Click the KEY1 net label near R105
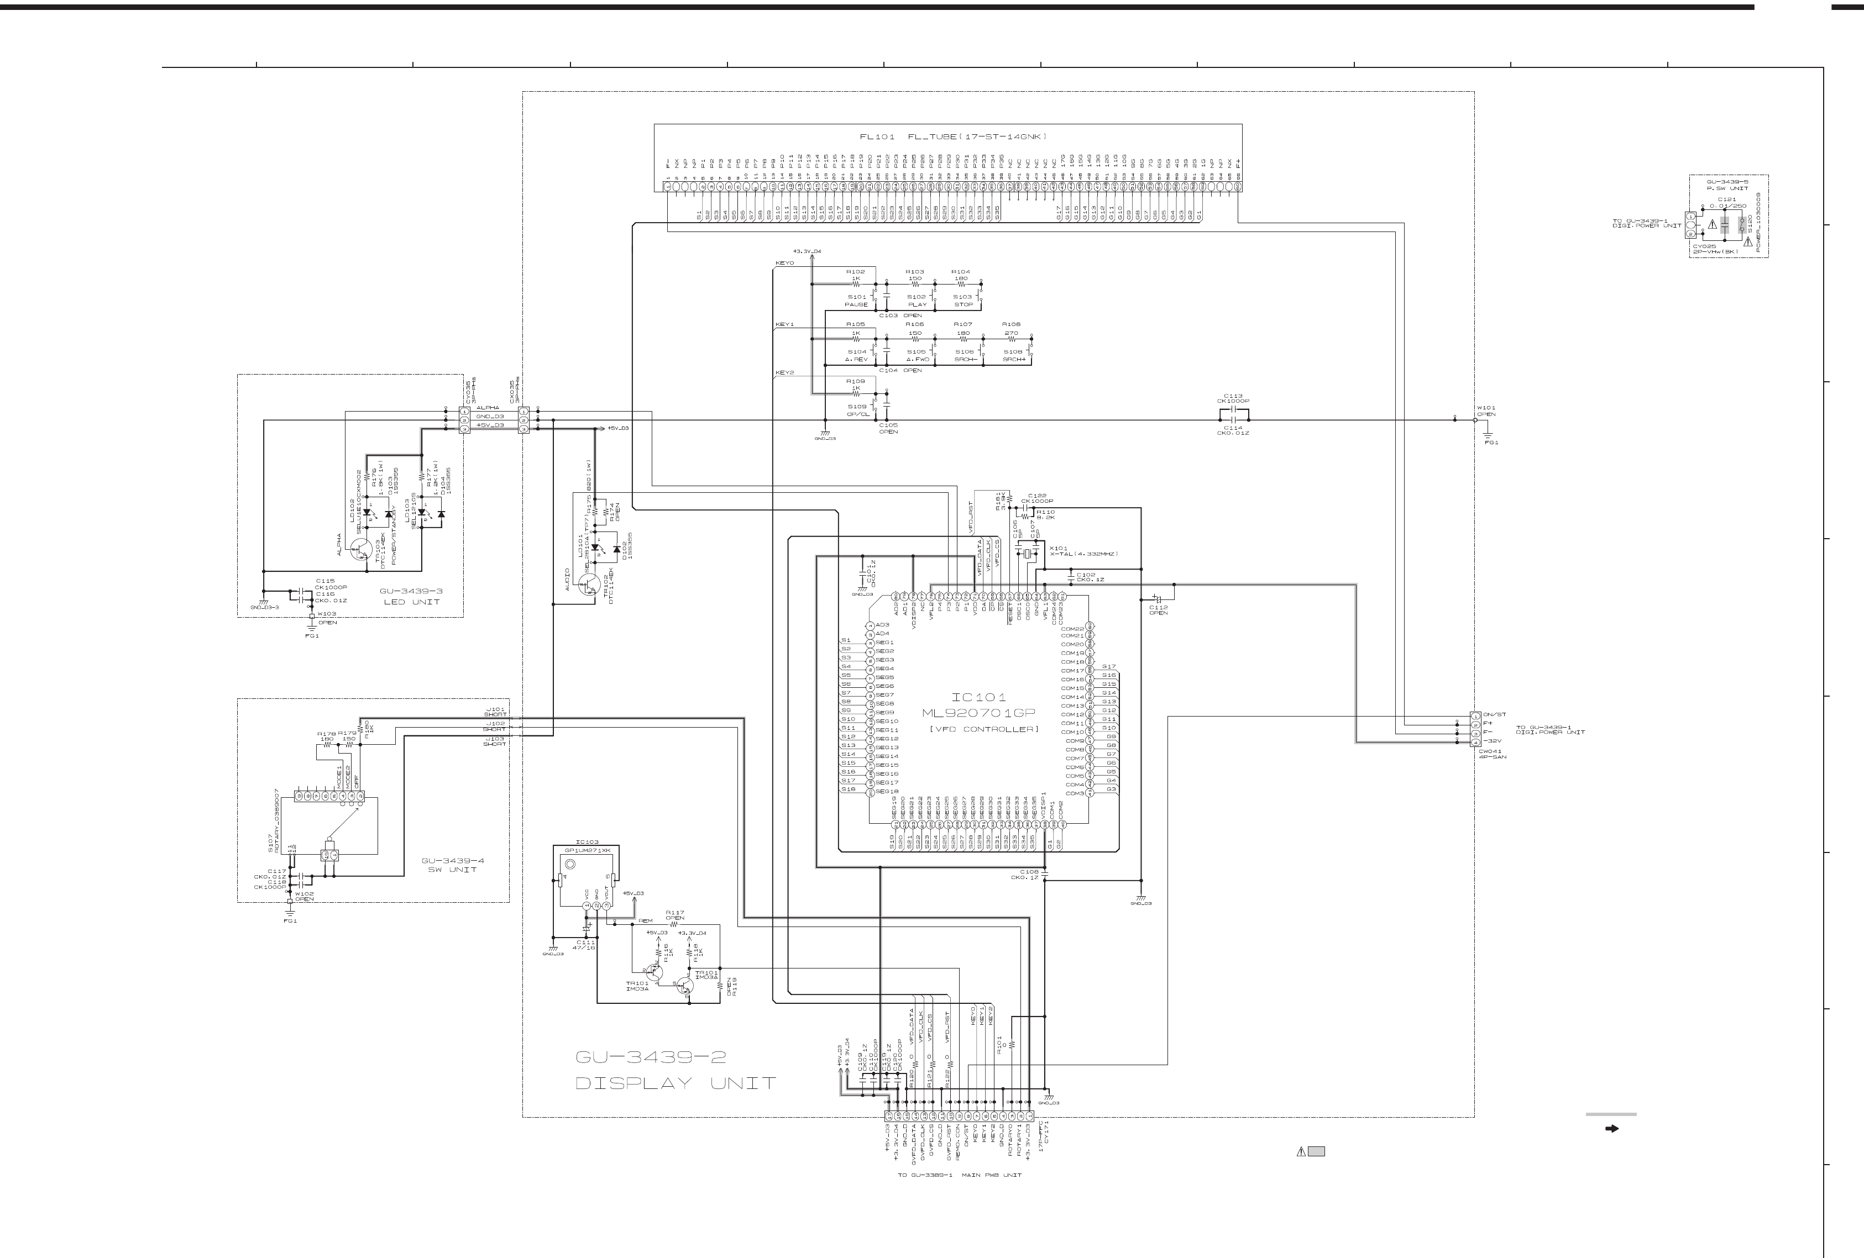The height and width of the screenshot is (1258, 1864). point(784,325)
